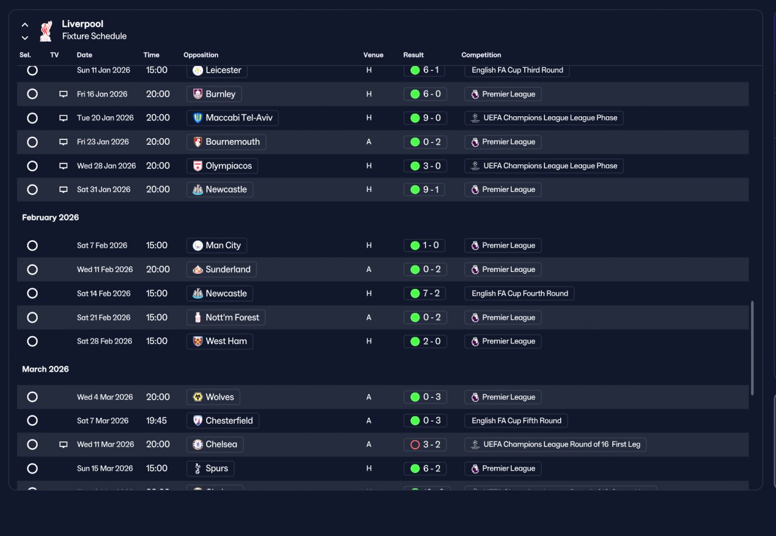
Task: Click the Maccabi Tel-Aviv club badge
Action: coord(197,118)
